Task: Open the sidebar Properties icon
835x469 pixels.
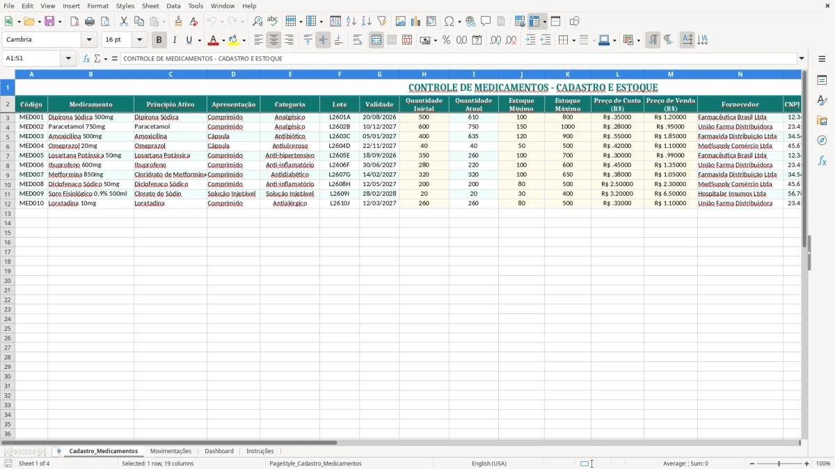Action: click(x=822, y=81)
